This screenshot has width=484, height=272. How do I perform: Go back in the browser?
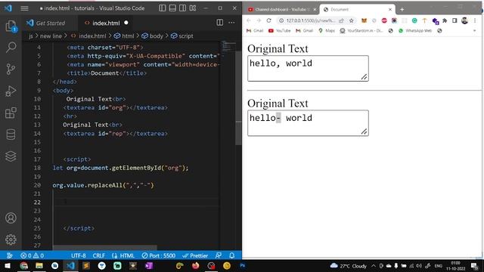coord(249,20)
